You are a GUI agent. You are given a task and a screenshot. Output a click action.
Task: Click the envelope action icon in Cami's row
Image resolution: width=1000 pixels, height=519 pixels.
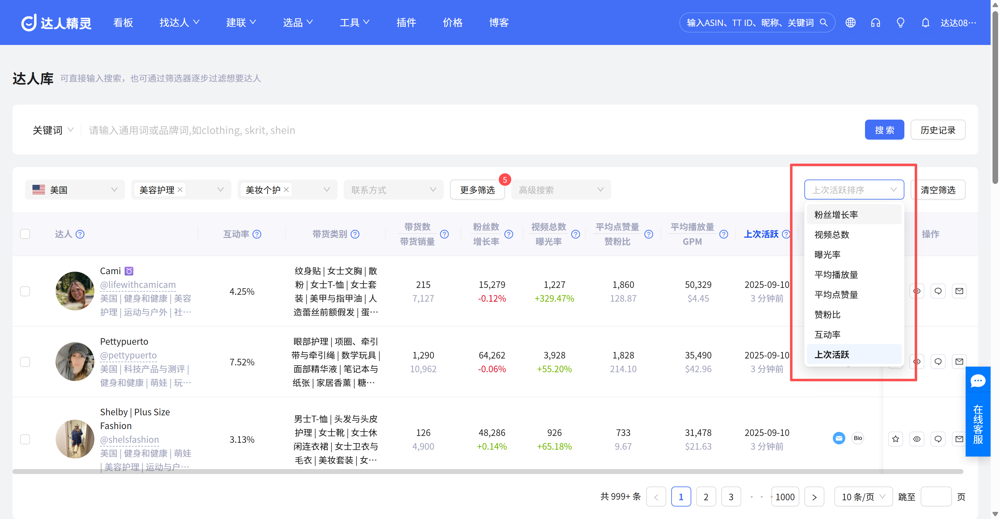959,291
